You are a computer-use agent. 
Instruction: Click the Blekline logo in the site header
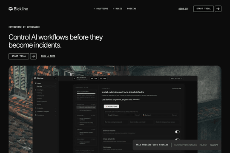tap(18, 9)
